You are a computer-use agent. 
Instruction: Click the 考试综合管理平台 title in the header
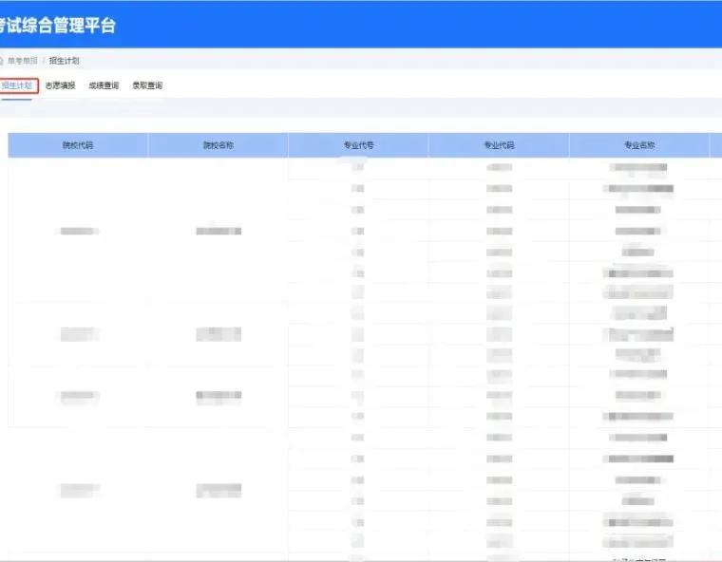tap(58, 26)
